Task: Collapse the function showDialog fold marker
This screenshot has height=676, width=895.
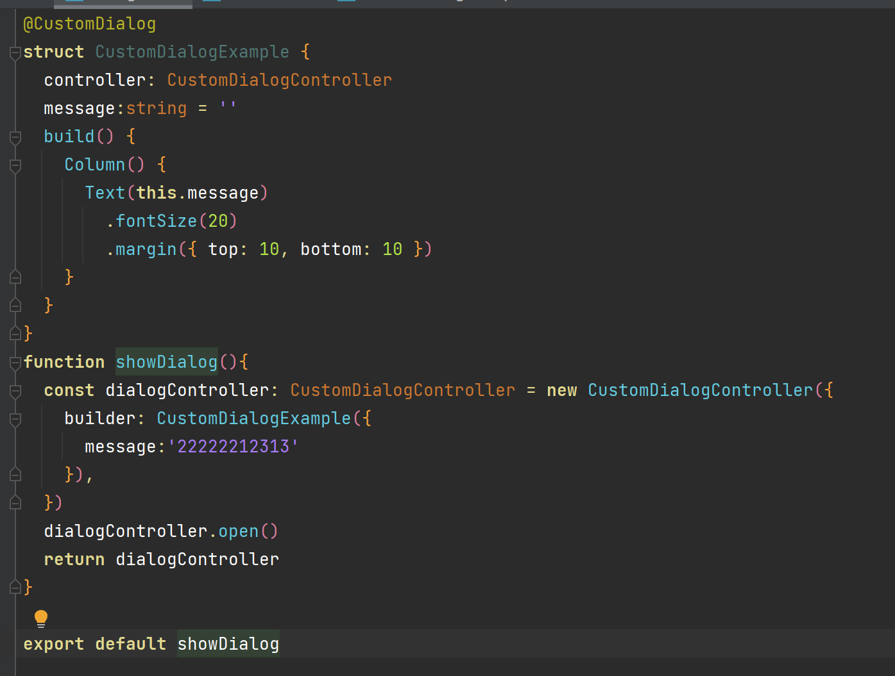Action: (16, 363)
